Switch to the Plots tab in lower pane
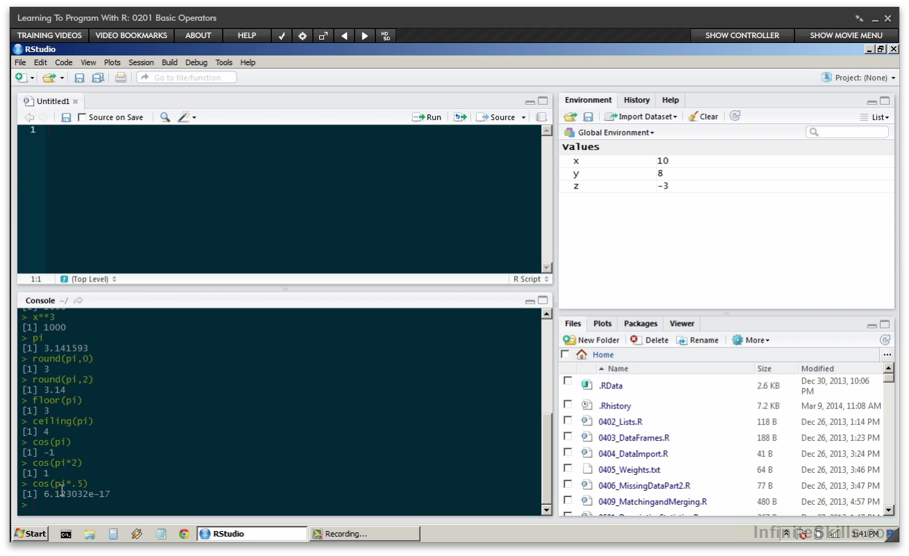 pyautogui.click(x=602, y=323)
